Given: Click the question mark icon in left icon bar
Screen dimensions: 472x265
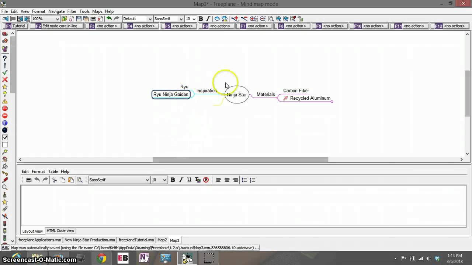Looking at the screenshot, I should point(5,58).
